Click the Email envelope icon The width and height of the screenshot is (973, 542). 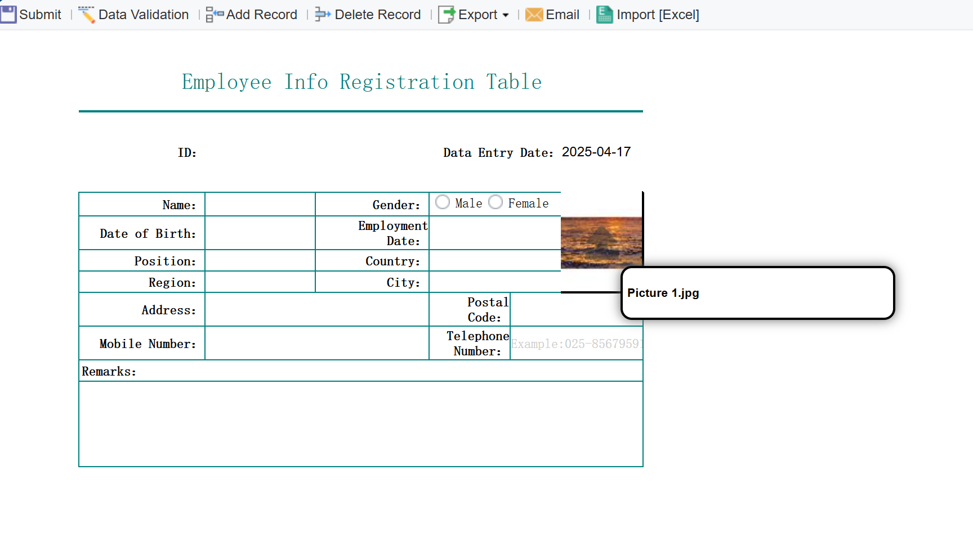(533, 15)
